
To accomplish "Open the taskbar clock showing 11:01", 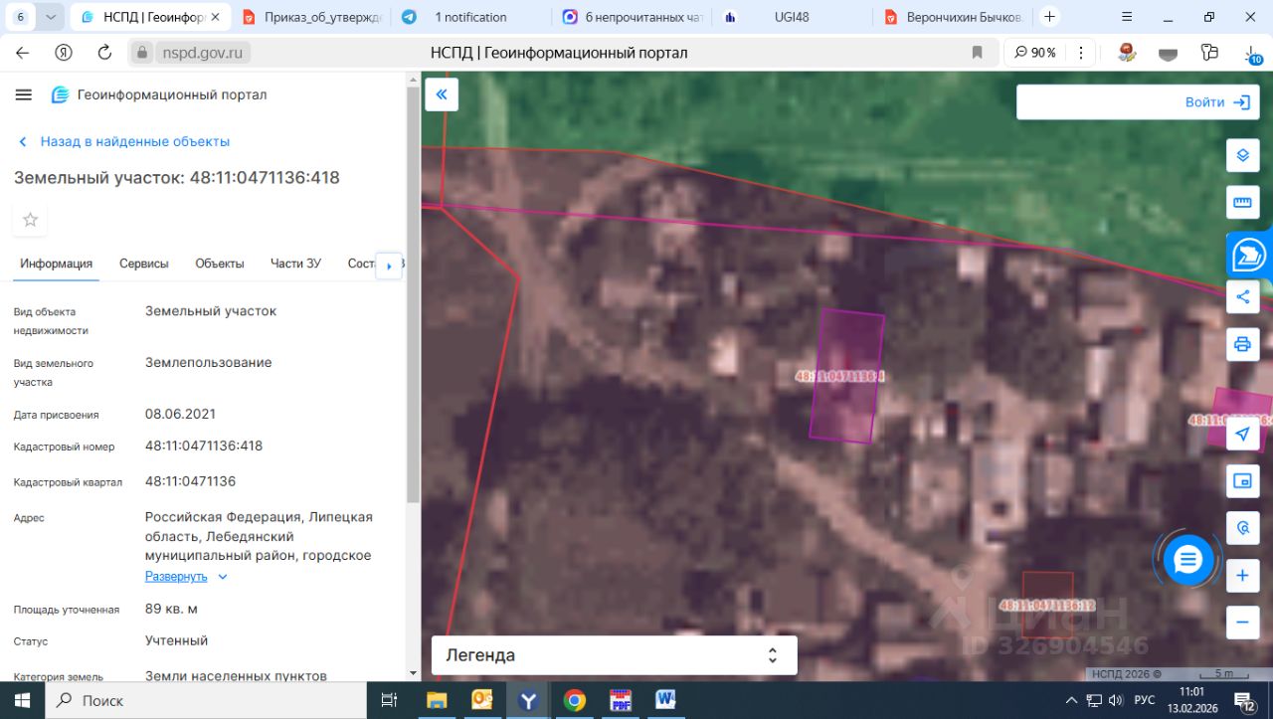I will pos(1191,700).
